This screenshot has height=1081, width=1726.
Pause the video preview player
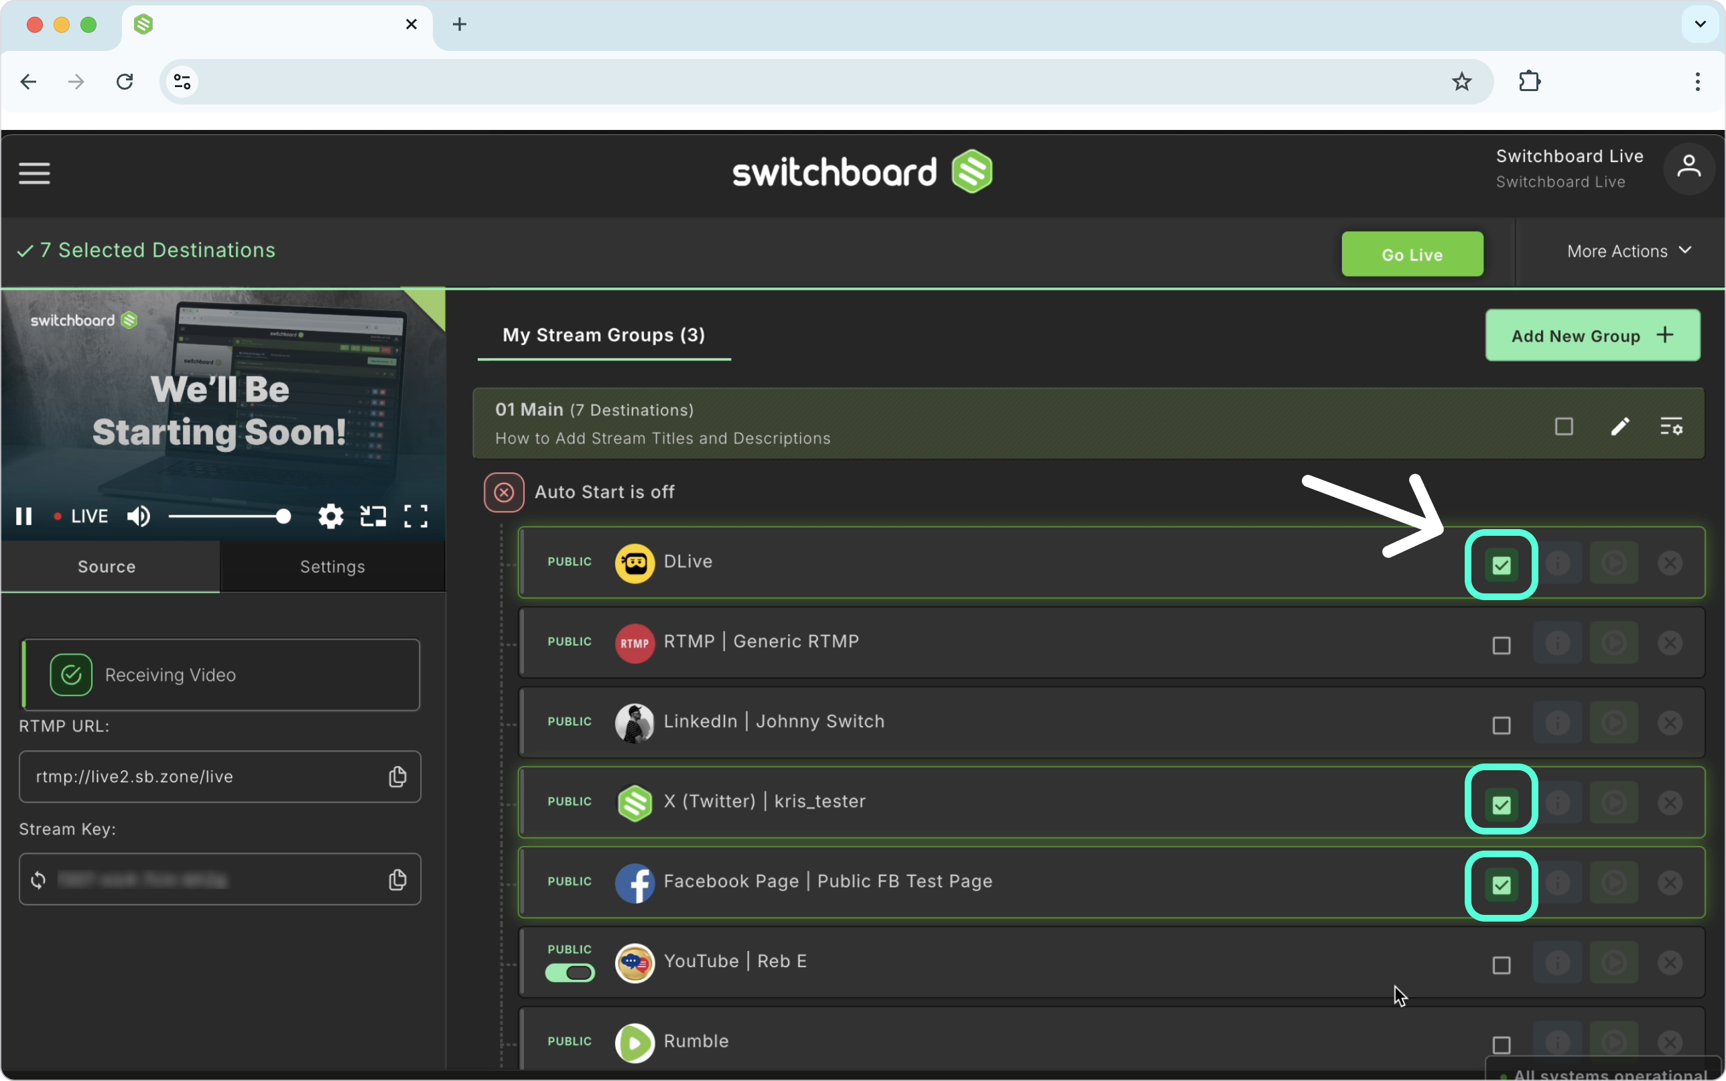click(24, 516)
